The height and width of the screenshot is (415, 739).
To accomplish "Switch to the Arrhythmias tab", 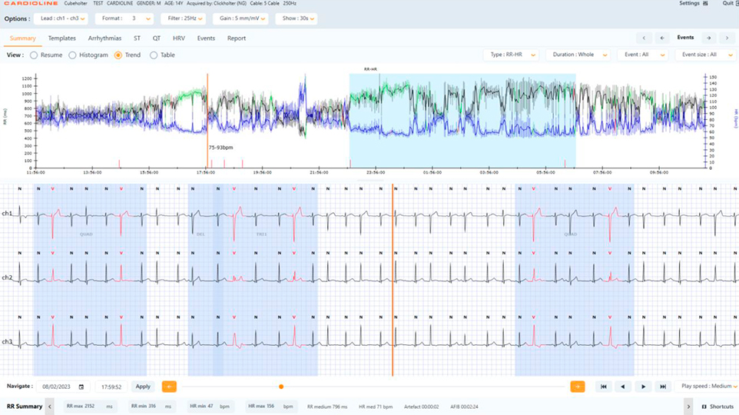I will pyautogui.click(x=103, y=38).
